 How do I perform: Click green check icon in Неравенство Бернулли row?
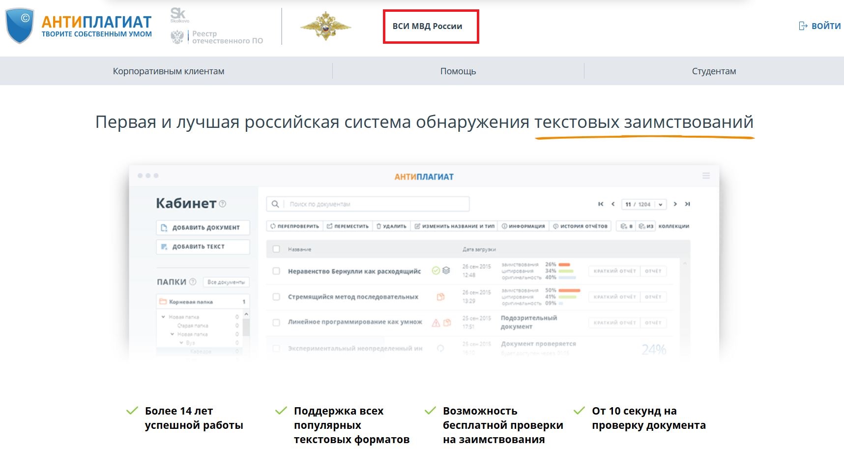click(436, 270)
